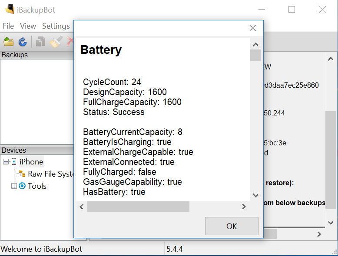Click Battery dialog vertical scrollbar thumb
Viewport: 338px width, 256px height.
[x=255, y=55]
